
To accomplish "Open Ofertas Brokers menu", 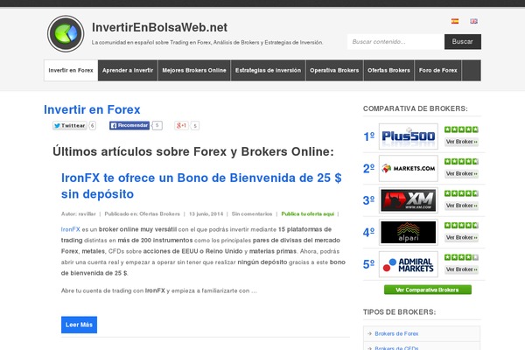I will [388, 70].
